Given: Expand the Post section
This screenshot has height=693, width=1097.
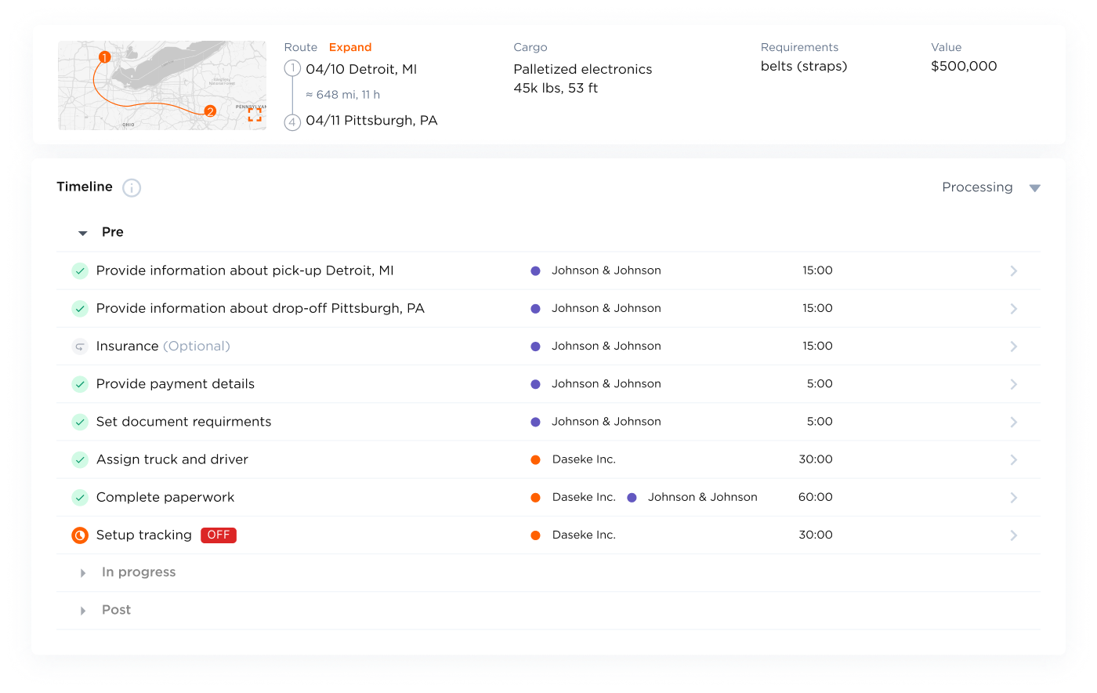Looking at the screenshot, I should tap(83, 611).
